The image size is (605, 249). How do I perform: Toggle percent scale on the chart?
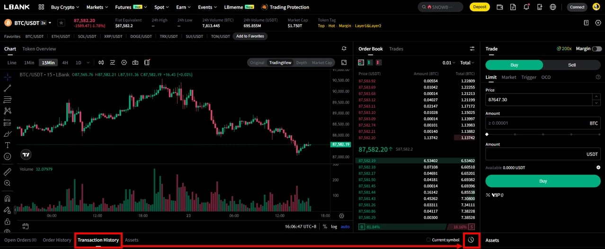[325, 226]
